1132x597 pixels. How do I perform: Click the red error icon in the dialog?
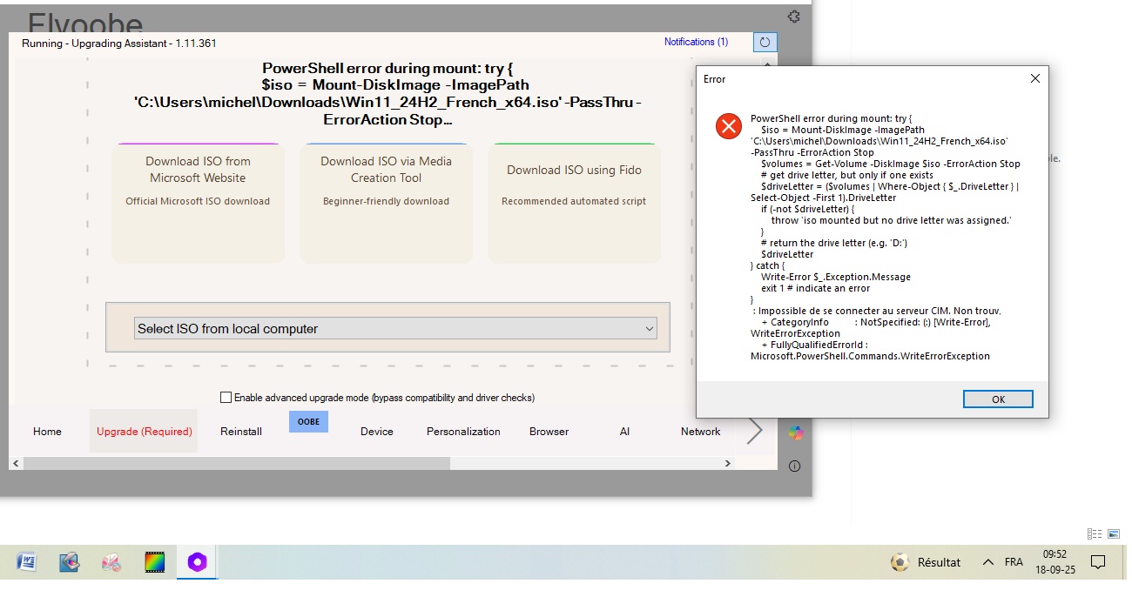click(728, 126)
